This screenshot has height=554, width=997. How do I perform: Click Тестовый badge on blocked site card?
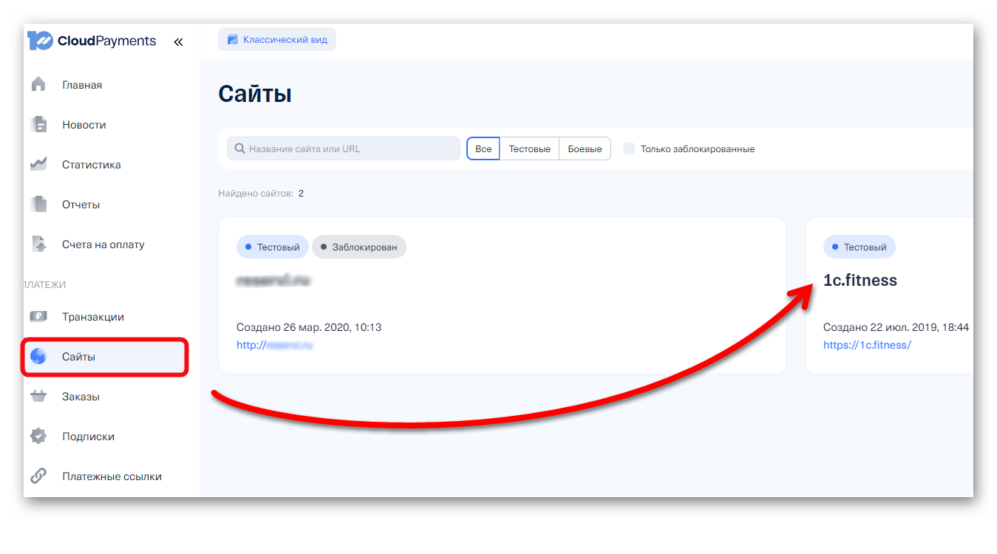click(273, 247)
